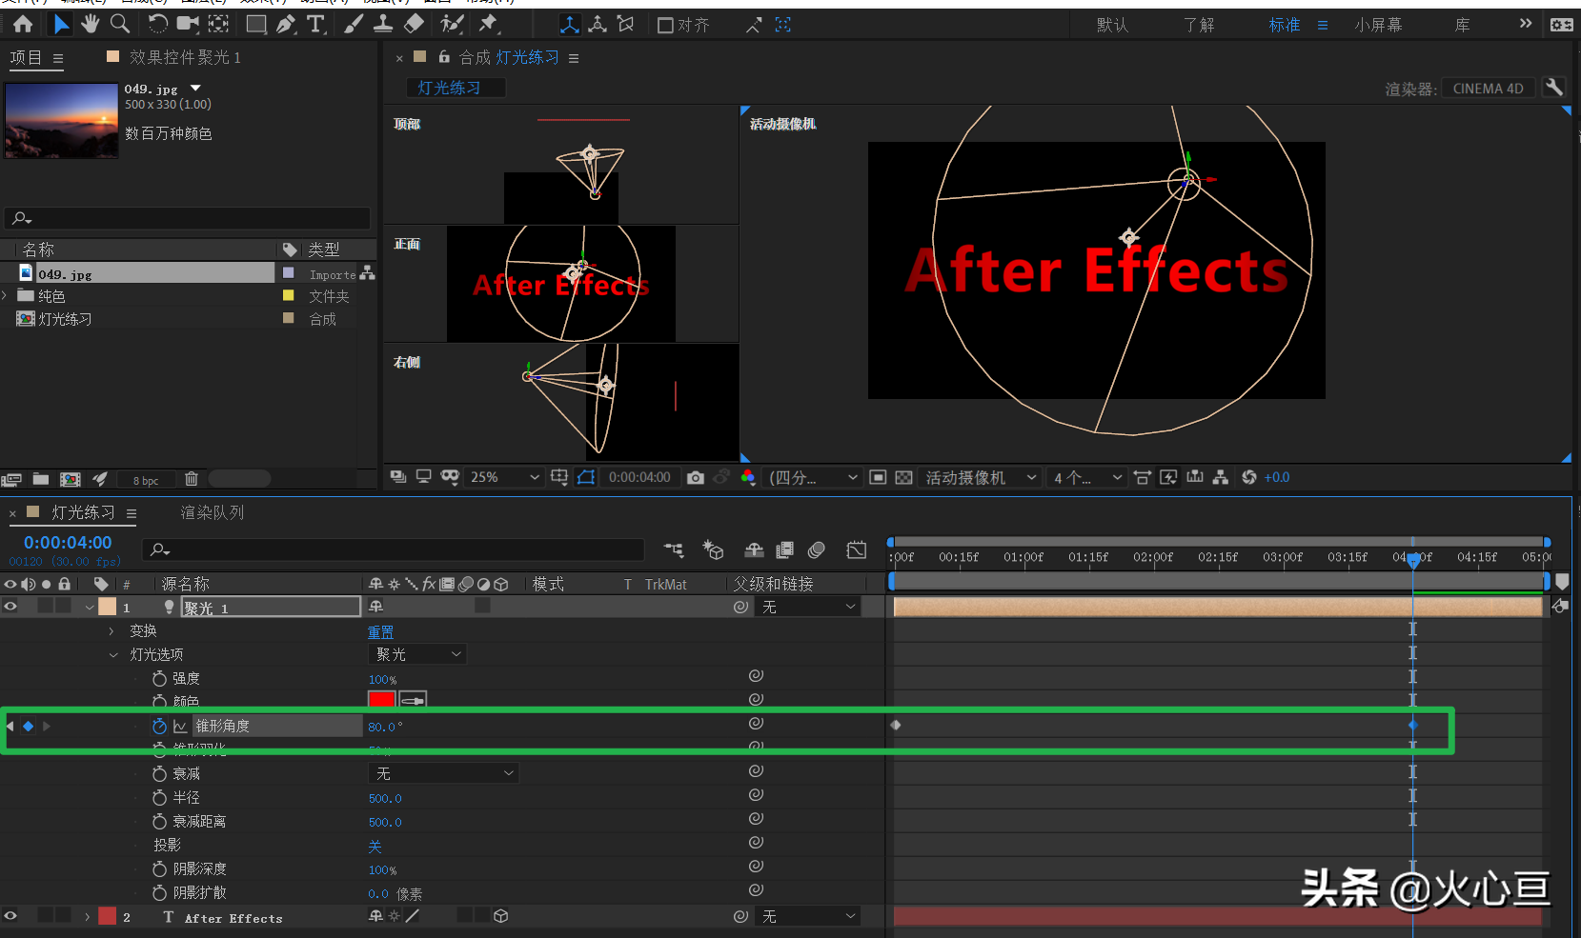The width and height of the screenshot is (1581, 938).
Task: Select the Brush tool
Action: point(354,24)
